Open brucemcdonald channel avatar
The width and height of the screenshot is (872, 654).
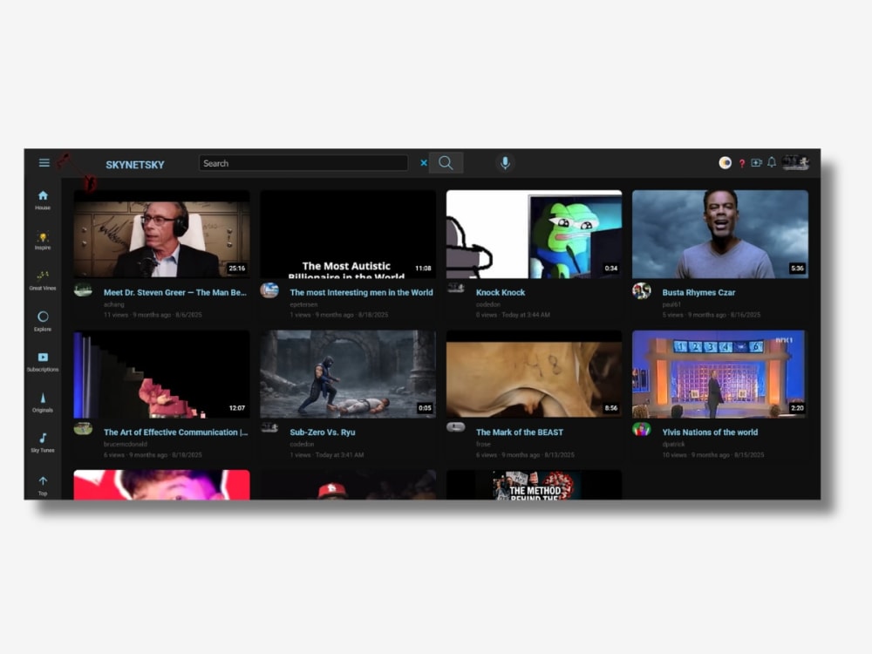[x=84, y=429]
